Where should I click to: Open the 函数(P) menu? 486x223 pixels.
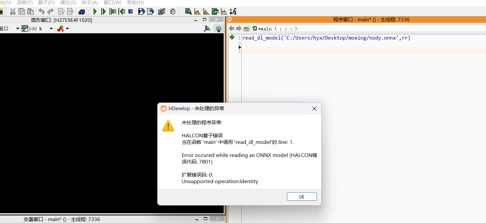(25, 3)
